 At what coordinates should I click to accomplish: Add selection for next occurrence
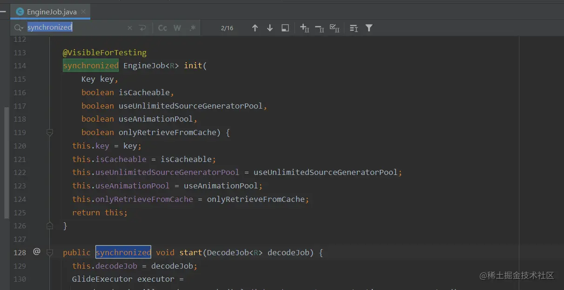(x=304, y=28)
